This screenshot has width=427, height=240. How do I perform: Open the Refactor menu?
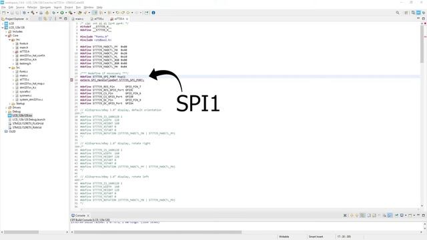(32, 7)
